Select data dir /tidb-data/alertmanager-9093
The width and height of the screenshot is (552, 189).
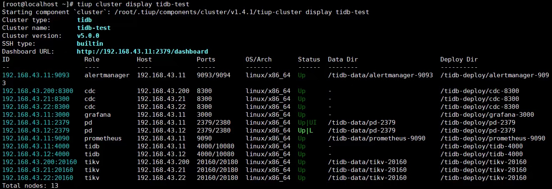(380, 75)
